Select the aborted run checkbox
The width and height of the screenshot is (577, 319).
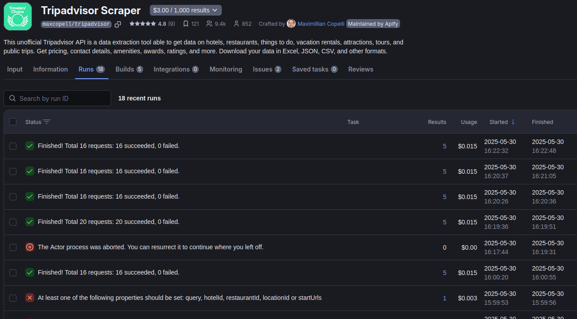click(13, 247)
